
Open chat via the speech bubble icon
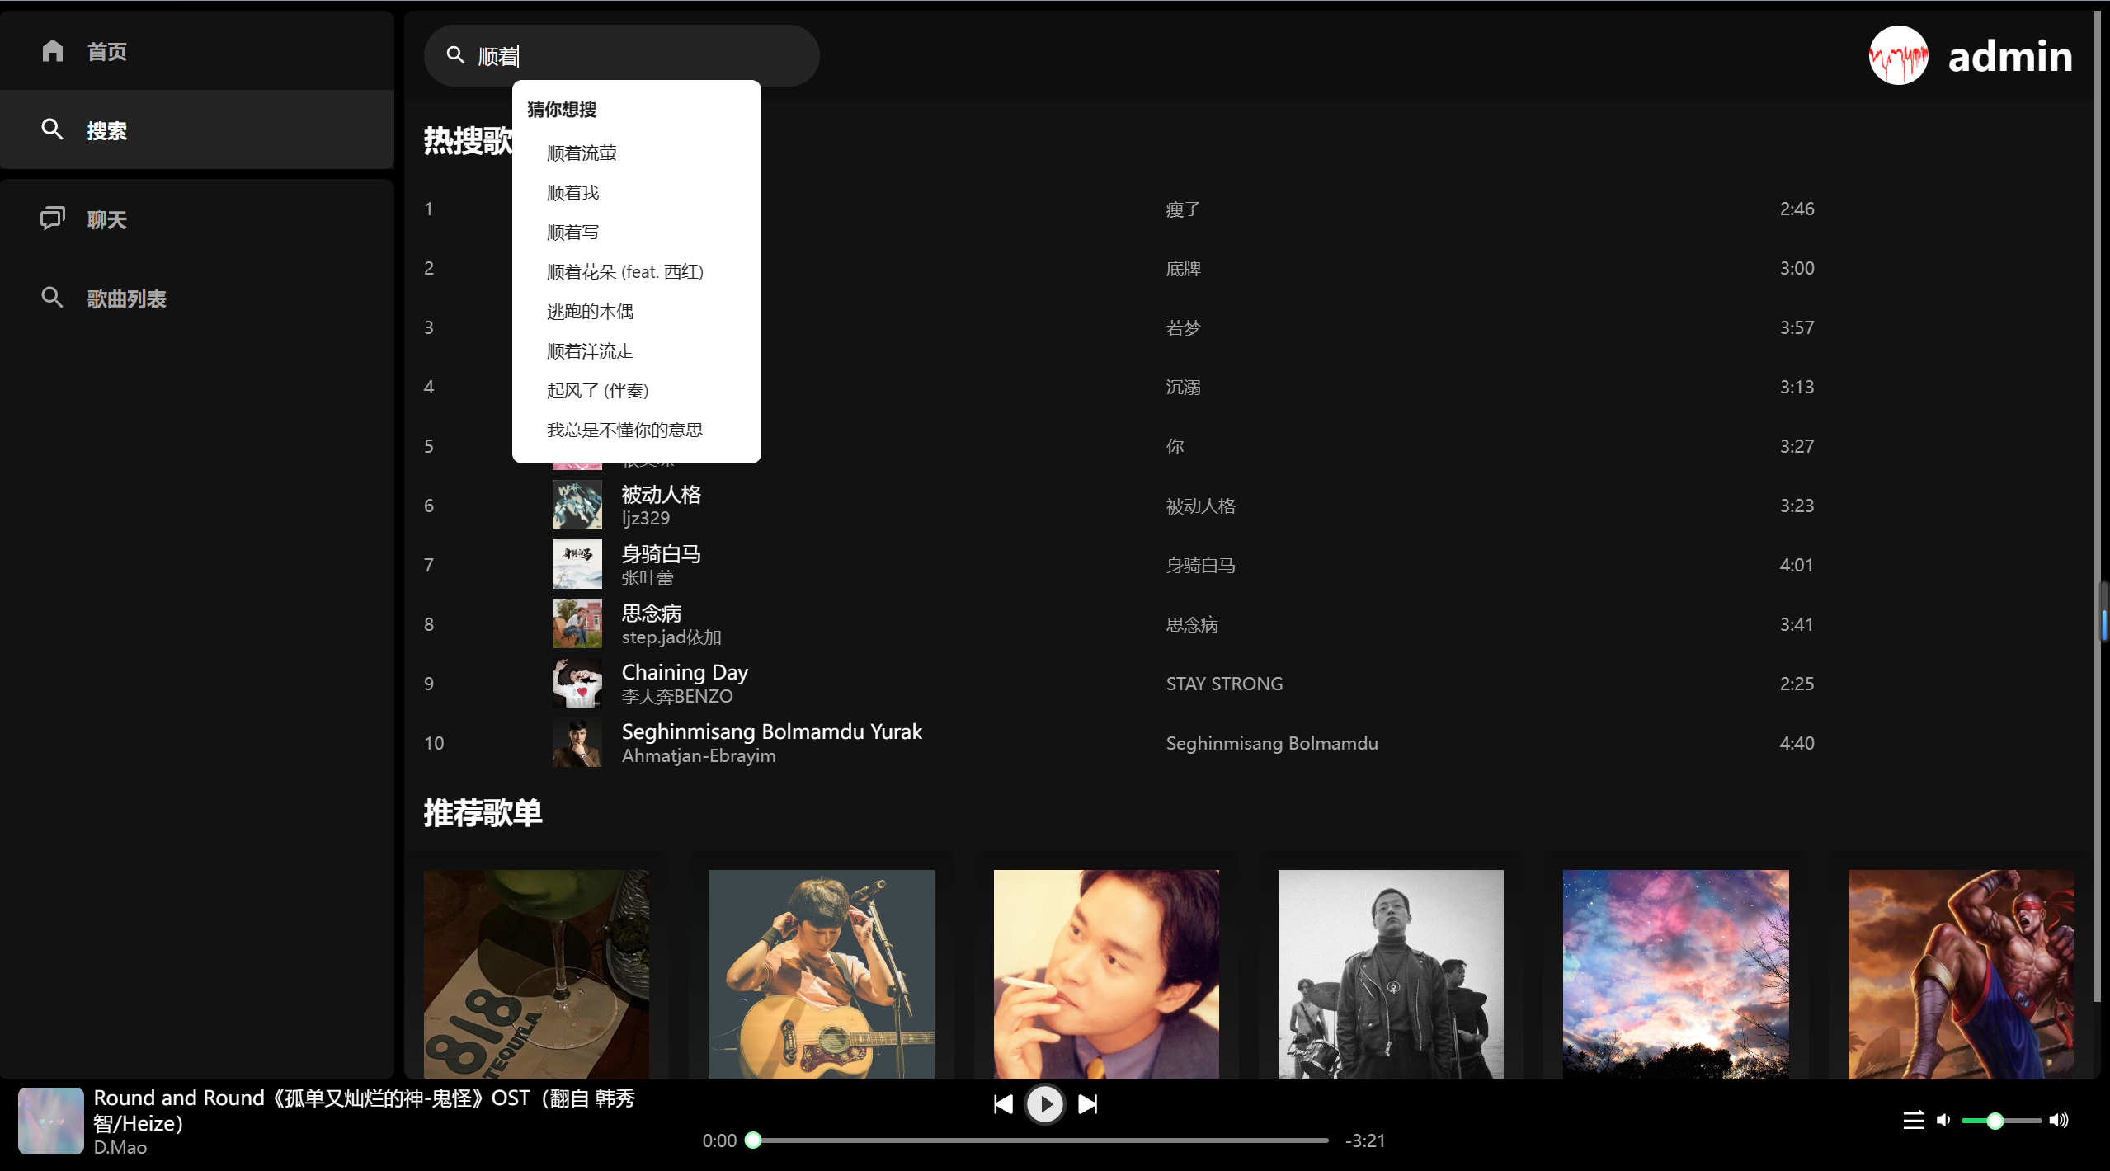(52, 218)
